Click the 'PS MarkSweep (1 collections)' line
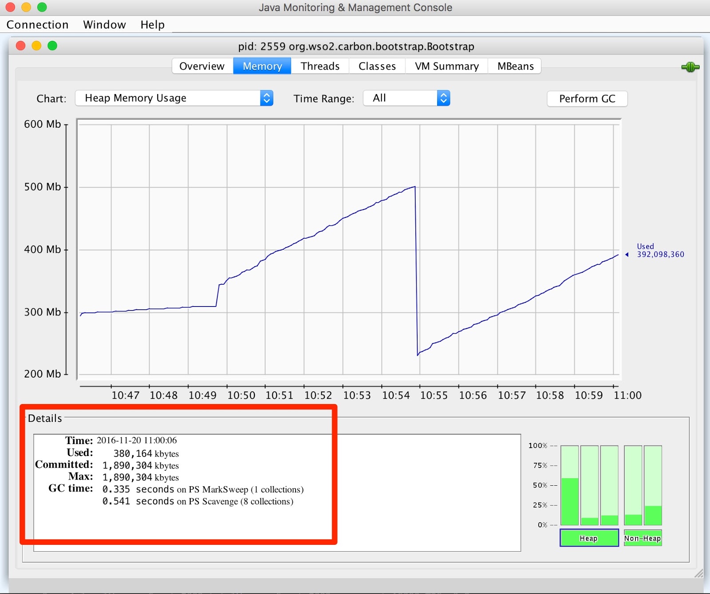The height and width of the screenshot is (594, 710). [203, 489]
